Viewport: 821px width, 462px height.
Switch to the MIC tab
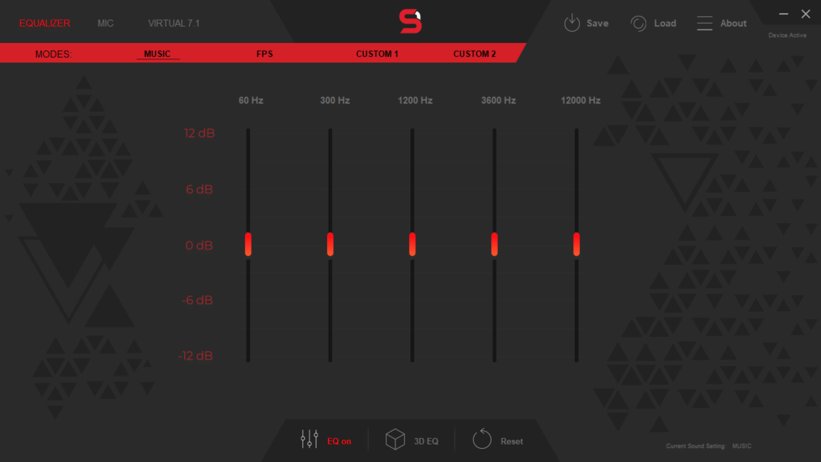coord(105,23)
